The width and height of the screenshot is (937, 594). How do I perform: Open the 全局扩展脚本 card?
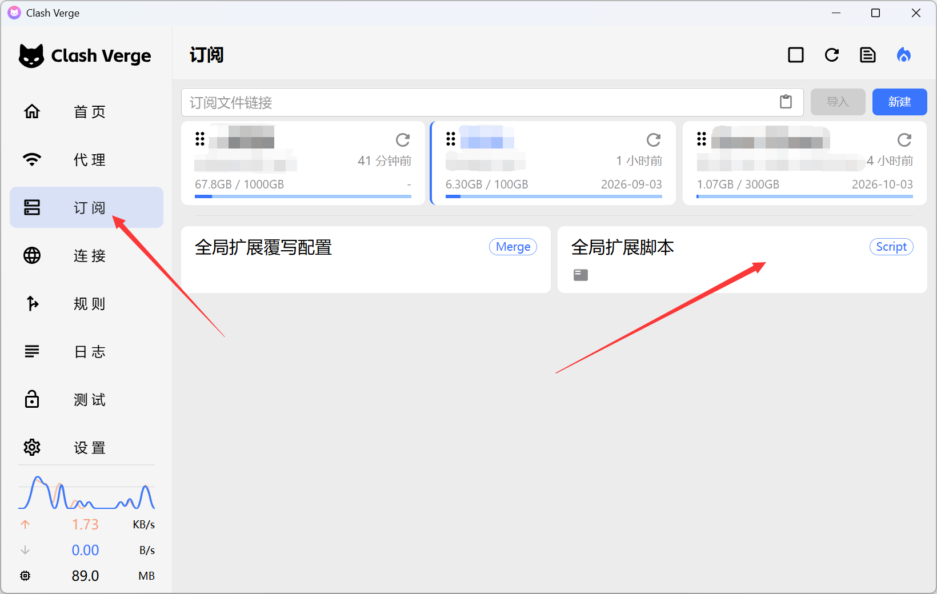click(x=742, y=259)
